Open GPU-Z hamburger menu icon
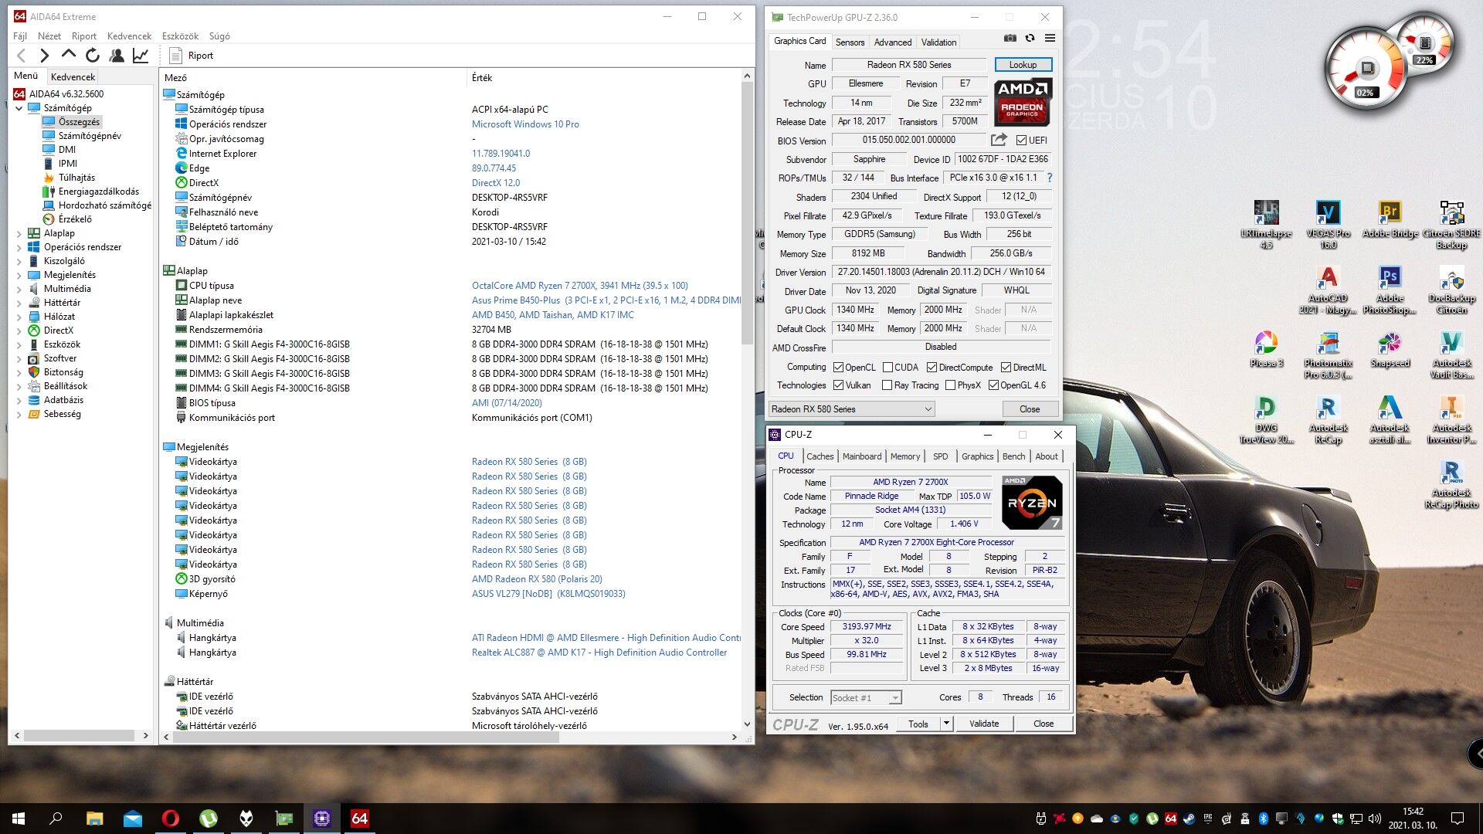 click(x=1050, y=38)
